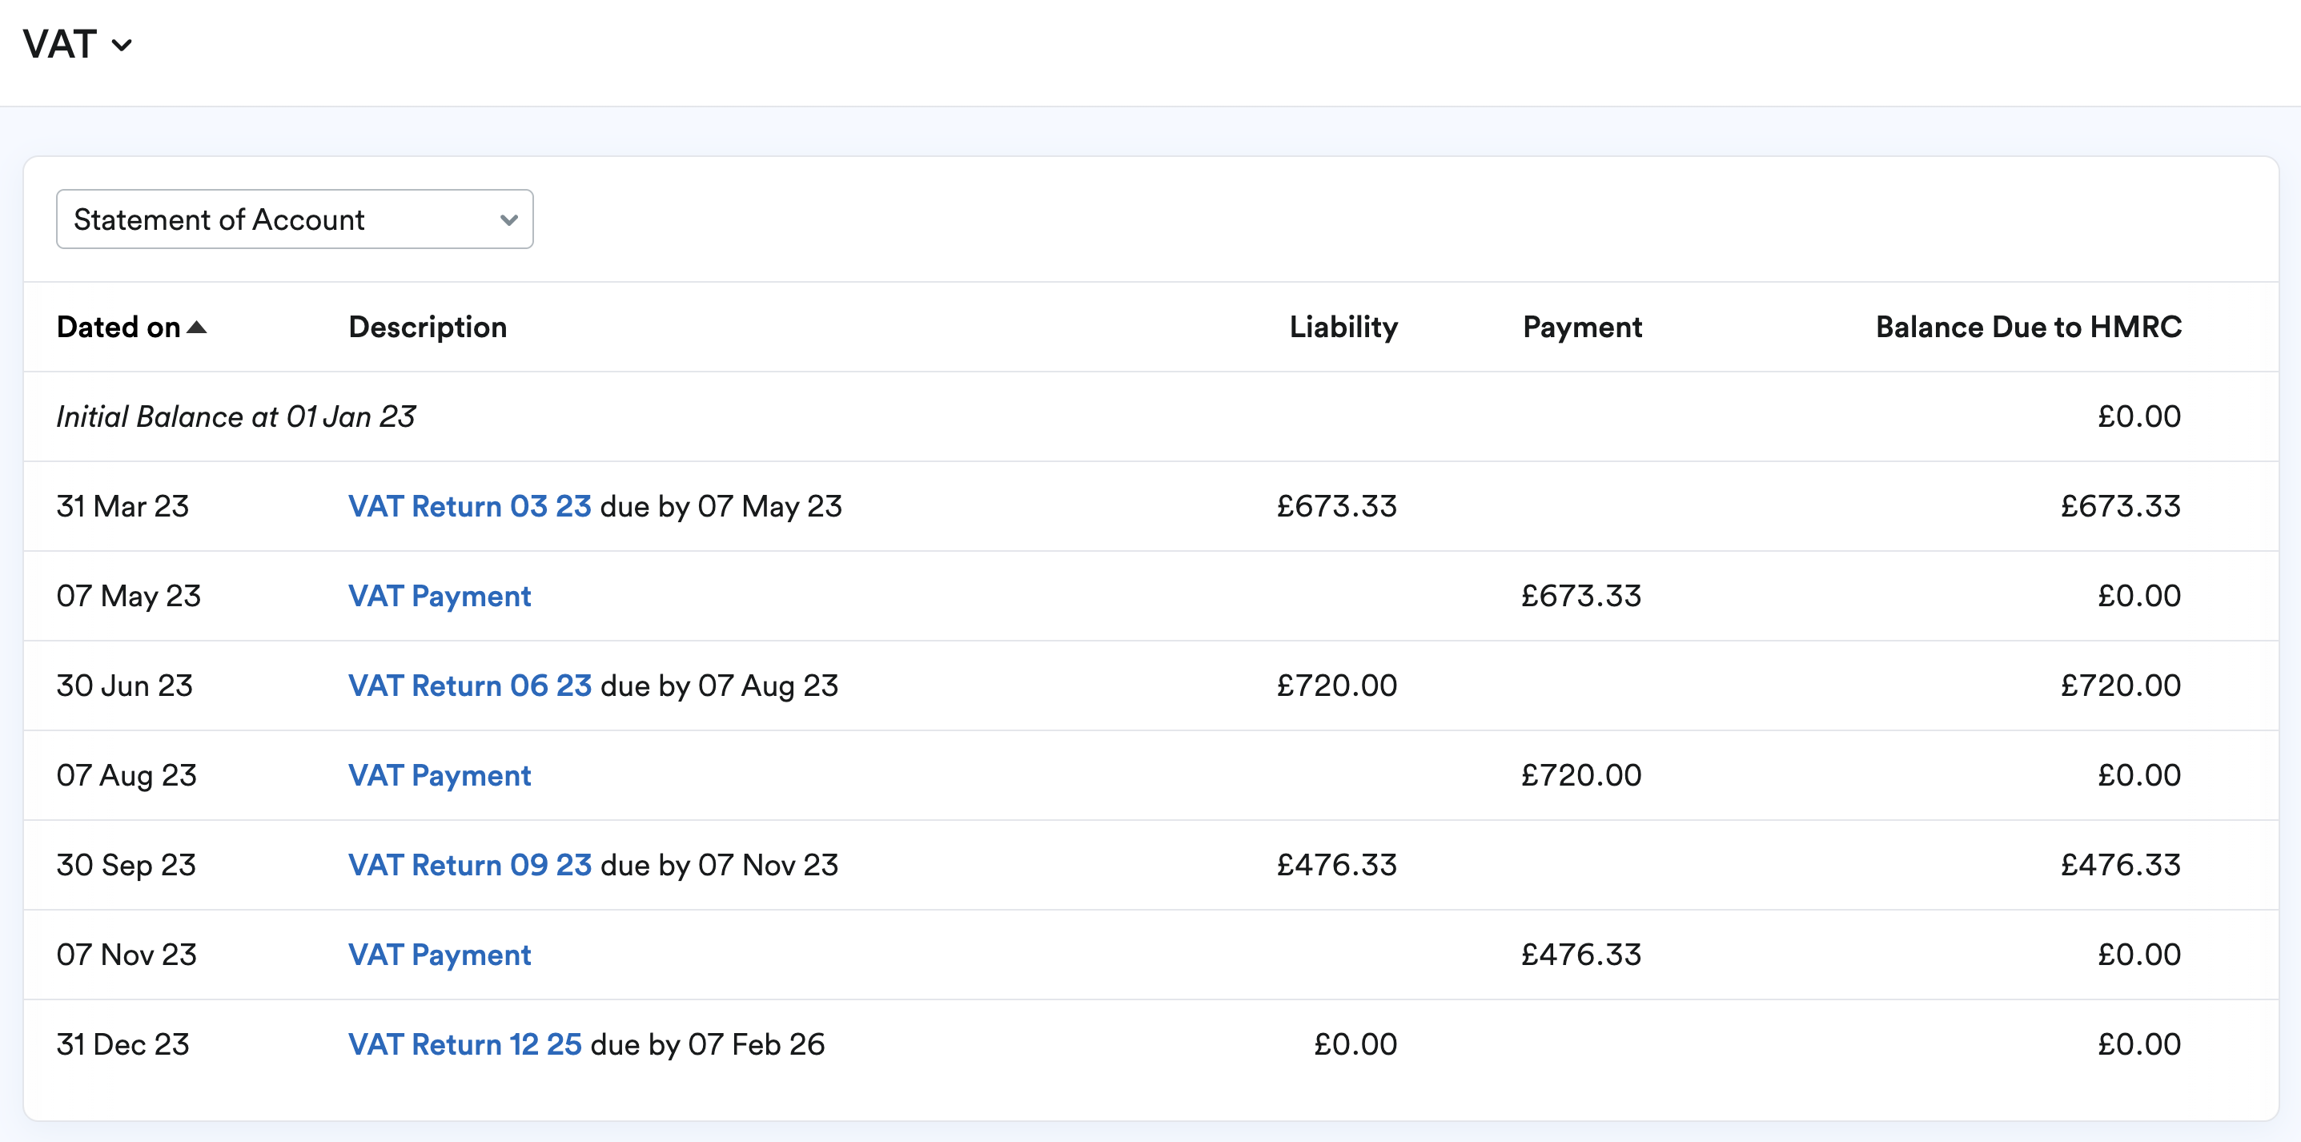Click the 31 Dec 23 date cell
The width and height of the screenshot is (2301, 1142).
pyautogui.click(x=122, y=1043)
